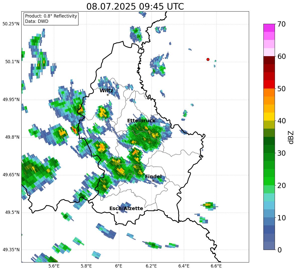Click the 49.8°N latitude label
This screenshot has height=271, width=297.
(x=12, y=137)
